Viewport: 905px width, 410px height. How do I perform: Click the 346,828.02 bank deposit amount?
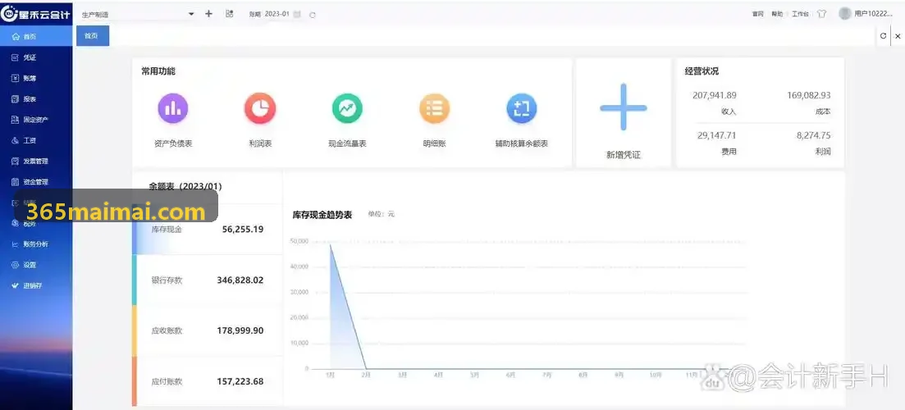click(240, 280)
